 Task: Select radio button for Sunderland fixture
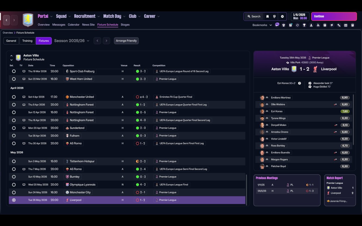[14, 128]
